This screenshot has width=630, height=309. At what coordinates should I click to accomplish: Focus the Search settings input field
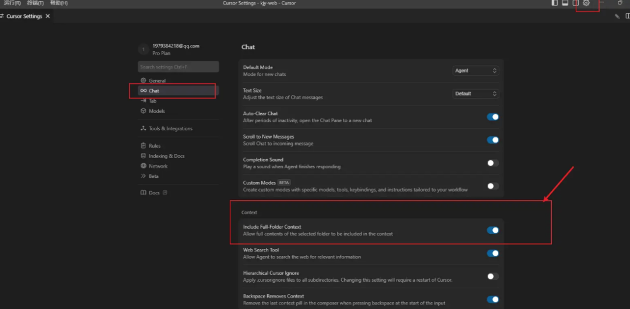point(178,67)
